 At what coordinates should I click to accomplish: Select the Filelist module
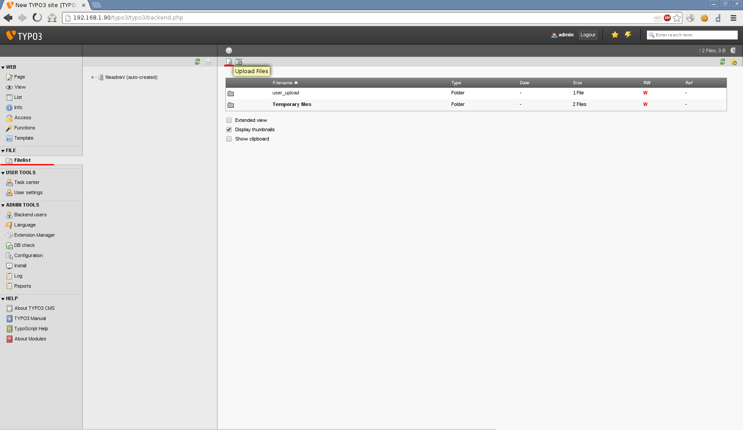22,160
